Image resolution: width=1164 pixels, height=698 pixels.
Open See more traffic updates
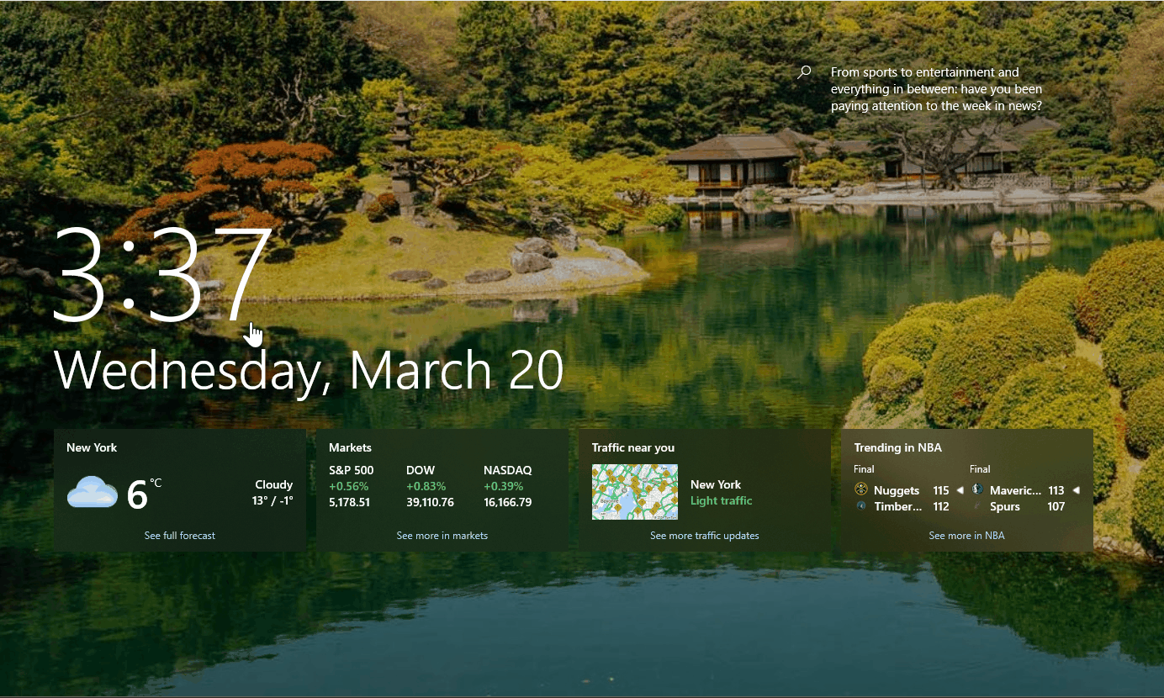click(x=704, y=535)
